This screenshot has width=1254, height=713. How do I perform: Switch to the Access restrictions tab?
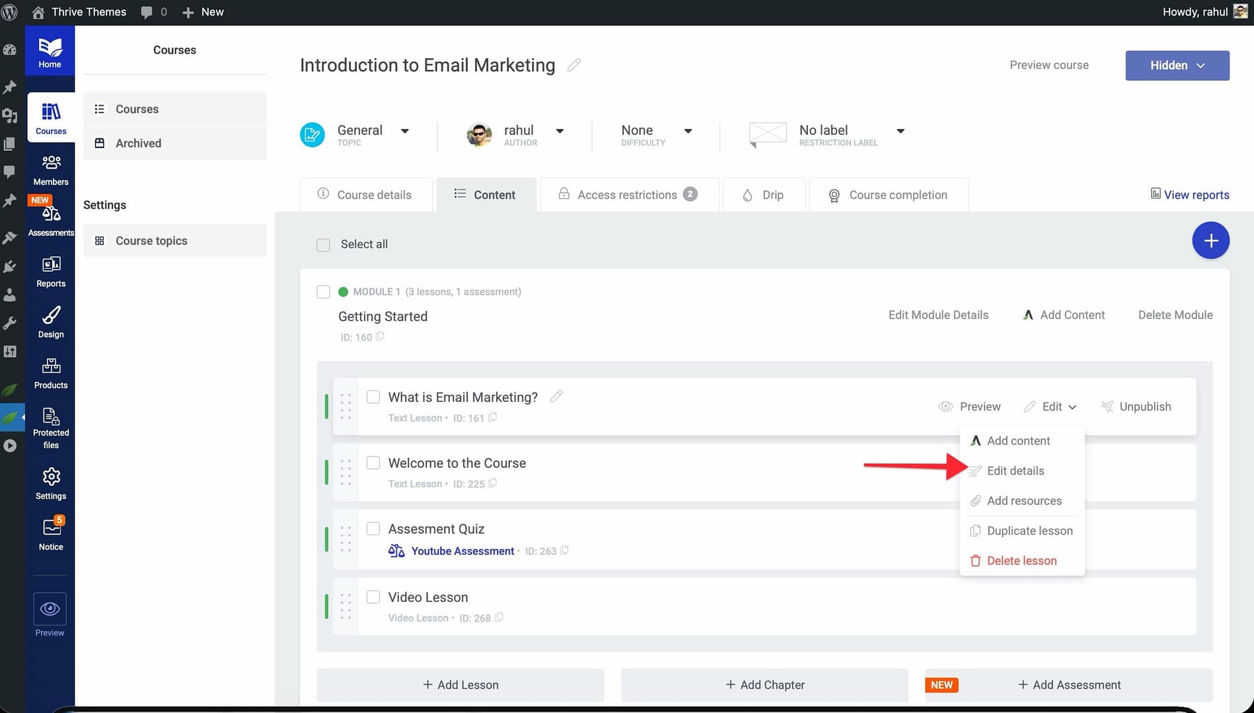[x=628, y=195]
